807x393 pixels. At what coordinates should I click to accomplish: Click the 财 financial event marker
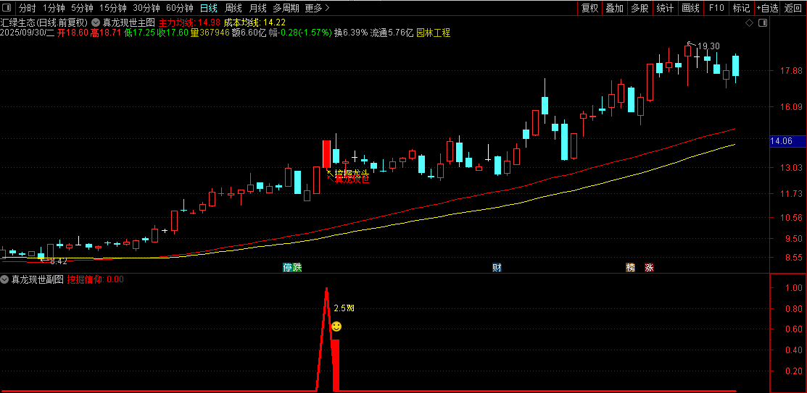click(497, 267)
